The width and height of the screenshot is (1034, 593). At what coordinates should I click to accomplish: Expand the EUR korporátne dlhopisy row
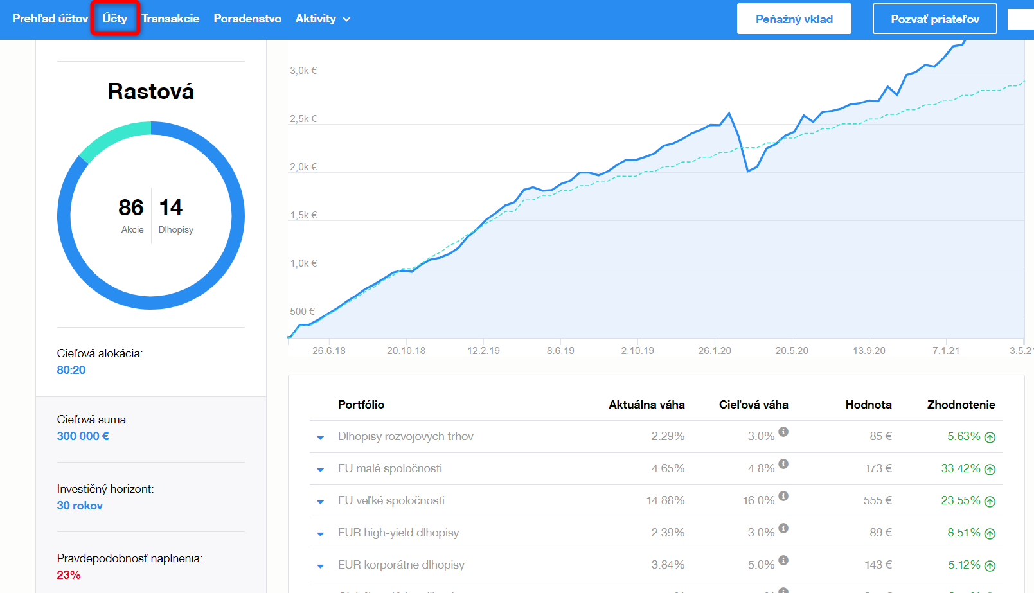coord(320,566)
